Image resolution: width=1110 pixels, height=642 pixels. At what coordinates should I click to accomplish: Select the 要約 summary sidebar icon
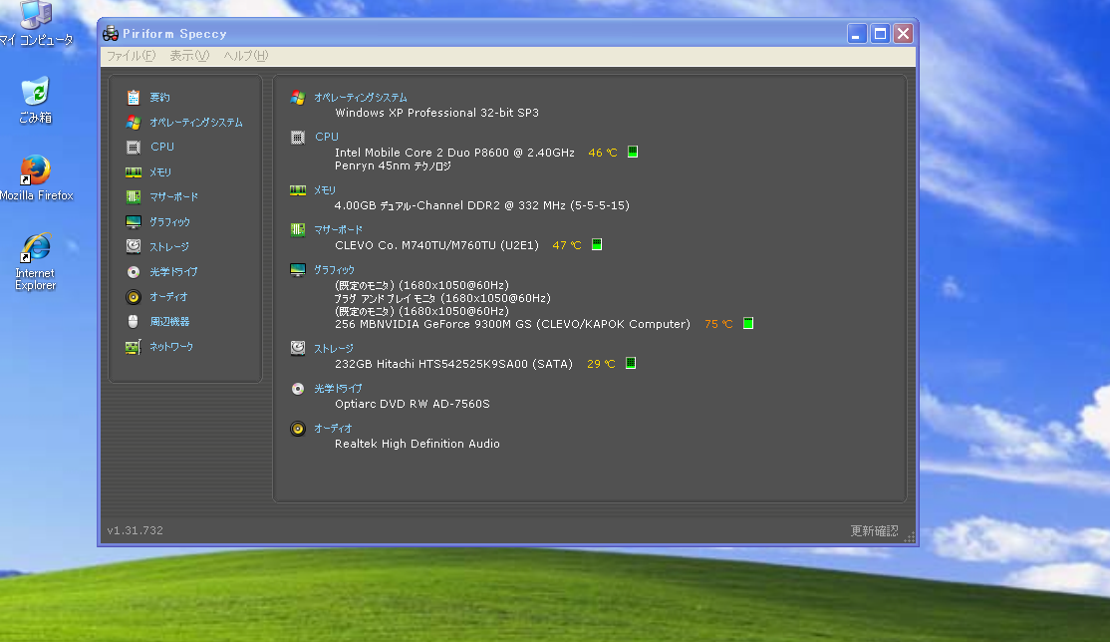pos(134,97)
